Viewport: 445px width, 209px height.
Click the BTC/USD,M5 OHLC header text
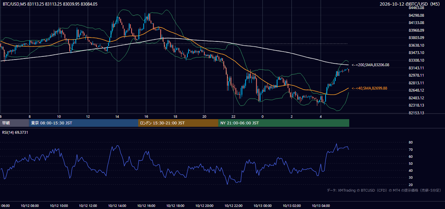coord(50,4)
